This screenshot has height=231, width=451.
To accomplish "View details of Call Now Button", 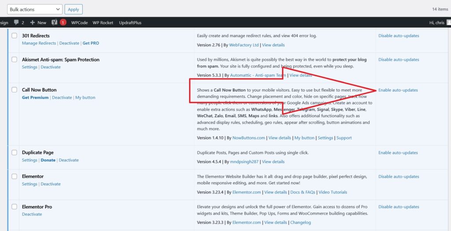I will [280, 138].
